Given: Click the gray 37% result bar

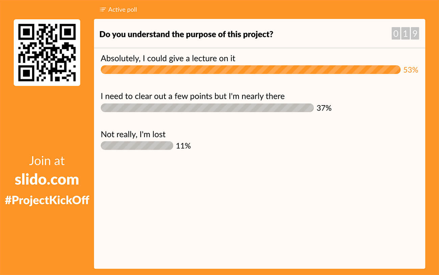Looking at the screenshot, I should point(207,108).
